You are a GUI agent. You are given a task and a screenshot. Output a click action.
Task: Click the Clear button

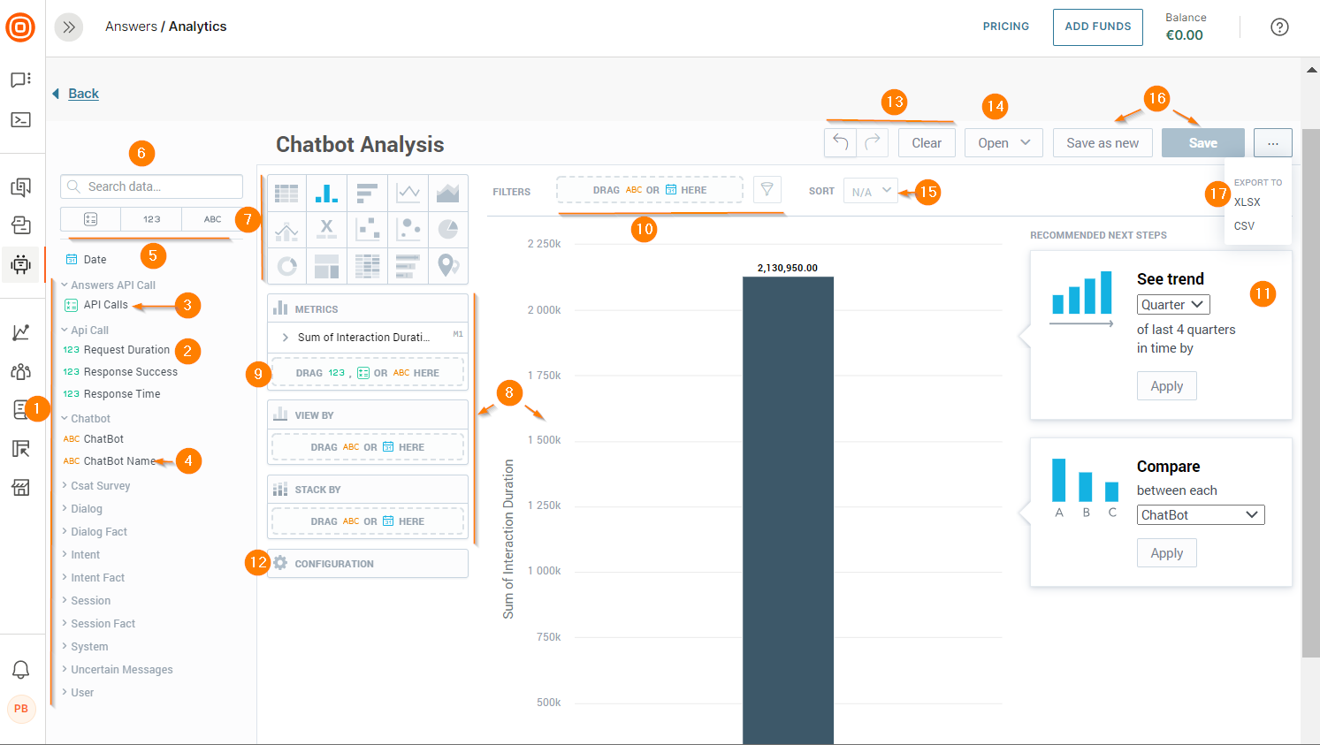(x=926, y=141)
